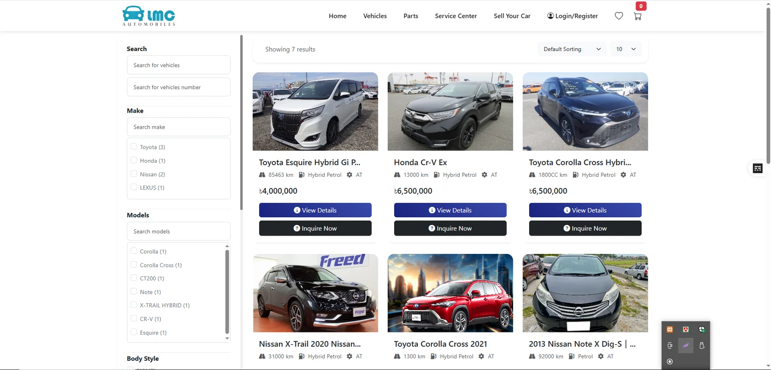Check the Corolla Cross (1) model filter

(134, 264)
